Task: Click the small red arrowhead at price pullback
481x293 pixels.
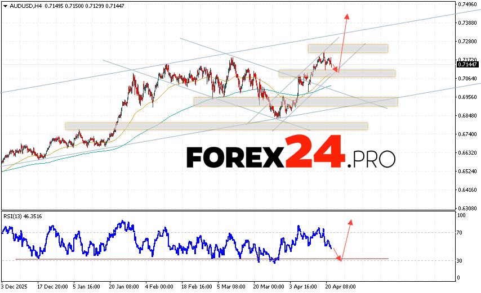Action: click(336, 70)
